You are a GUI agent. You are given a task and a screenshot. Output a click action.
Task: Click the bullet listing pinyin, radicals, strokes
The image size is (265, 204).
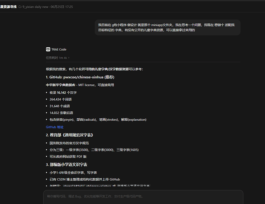click(x=98, y=120)
